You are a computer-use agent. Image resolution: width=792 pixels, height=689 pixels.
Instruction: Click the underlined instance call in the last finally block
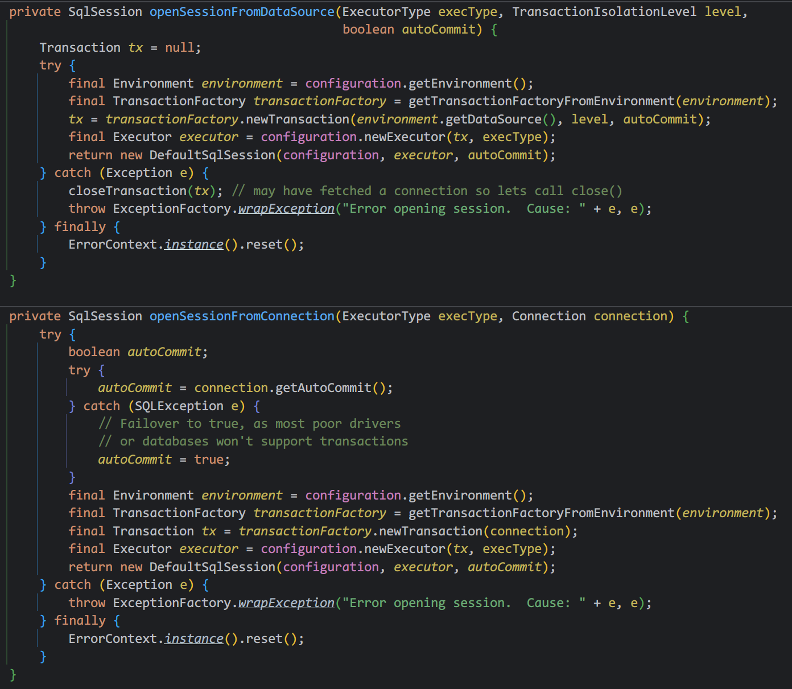(x=194, y=639)
